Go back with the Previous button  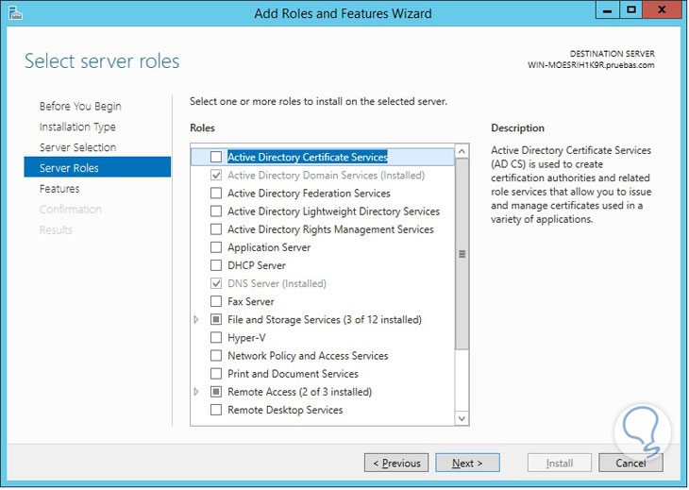coord(396,464)
